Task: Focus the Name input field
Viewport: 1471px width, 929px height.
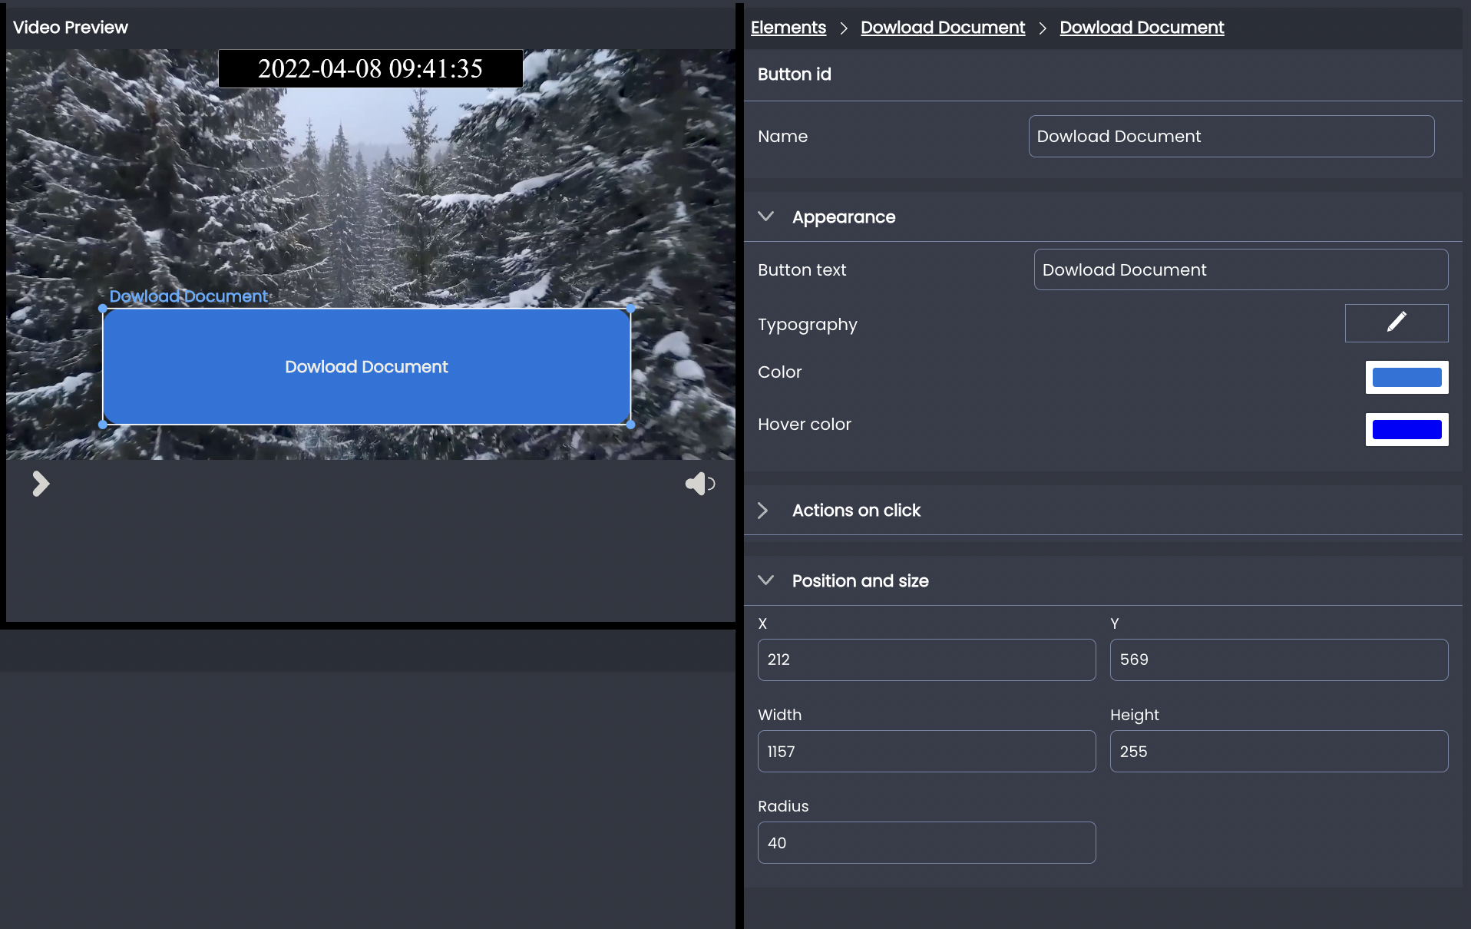Action: pyautogui.click(x=1231, y=137)
